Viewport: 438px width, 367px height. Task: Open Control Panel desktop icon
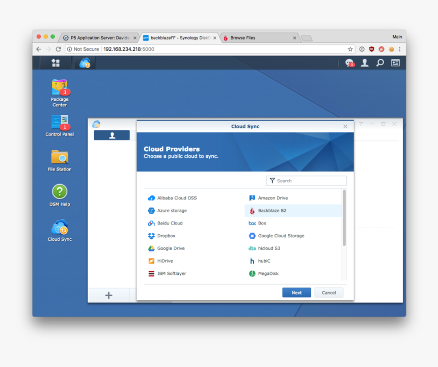pyautogui.click(x=60, y=126)
